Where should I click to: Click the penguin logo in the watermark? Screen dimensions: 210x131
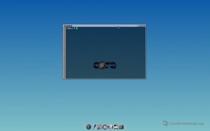tap(166, 123)
